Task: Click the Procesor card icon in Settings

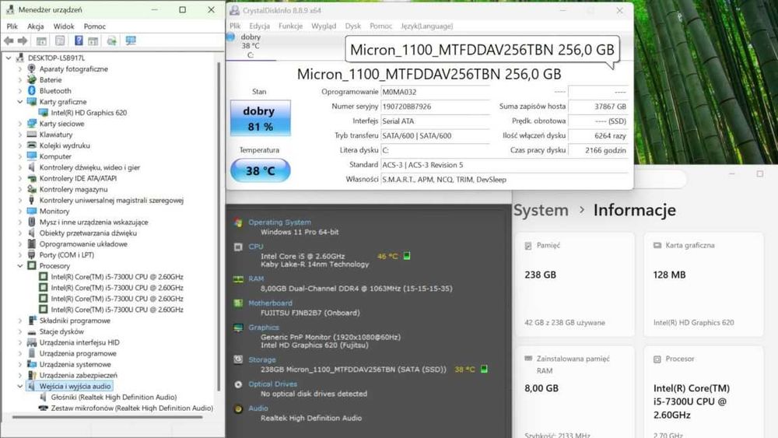Action: tap(657, 359)
